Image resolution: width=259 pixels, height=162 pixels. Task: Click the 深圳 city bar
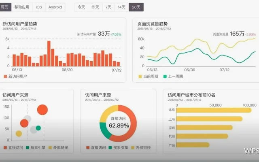(x=204, y=128)
